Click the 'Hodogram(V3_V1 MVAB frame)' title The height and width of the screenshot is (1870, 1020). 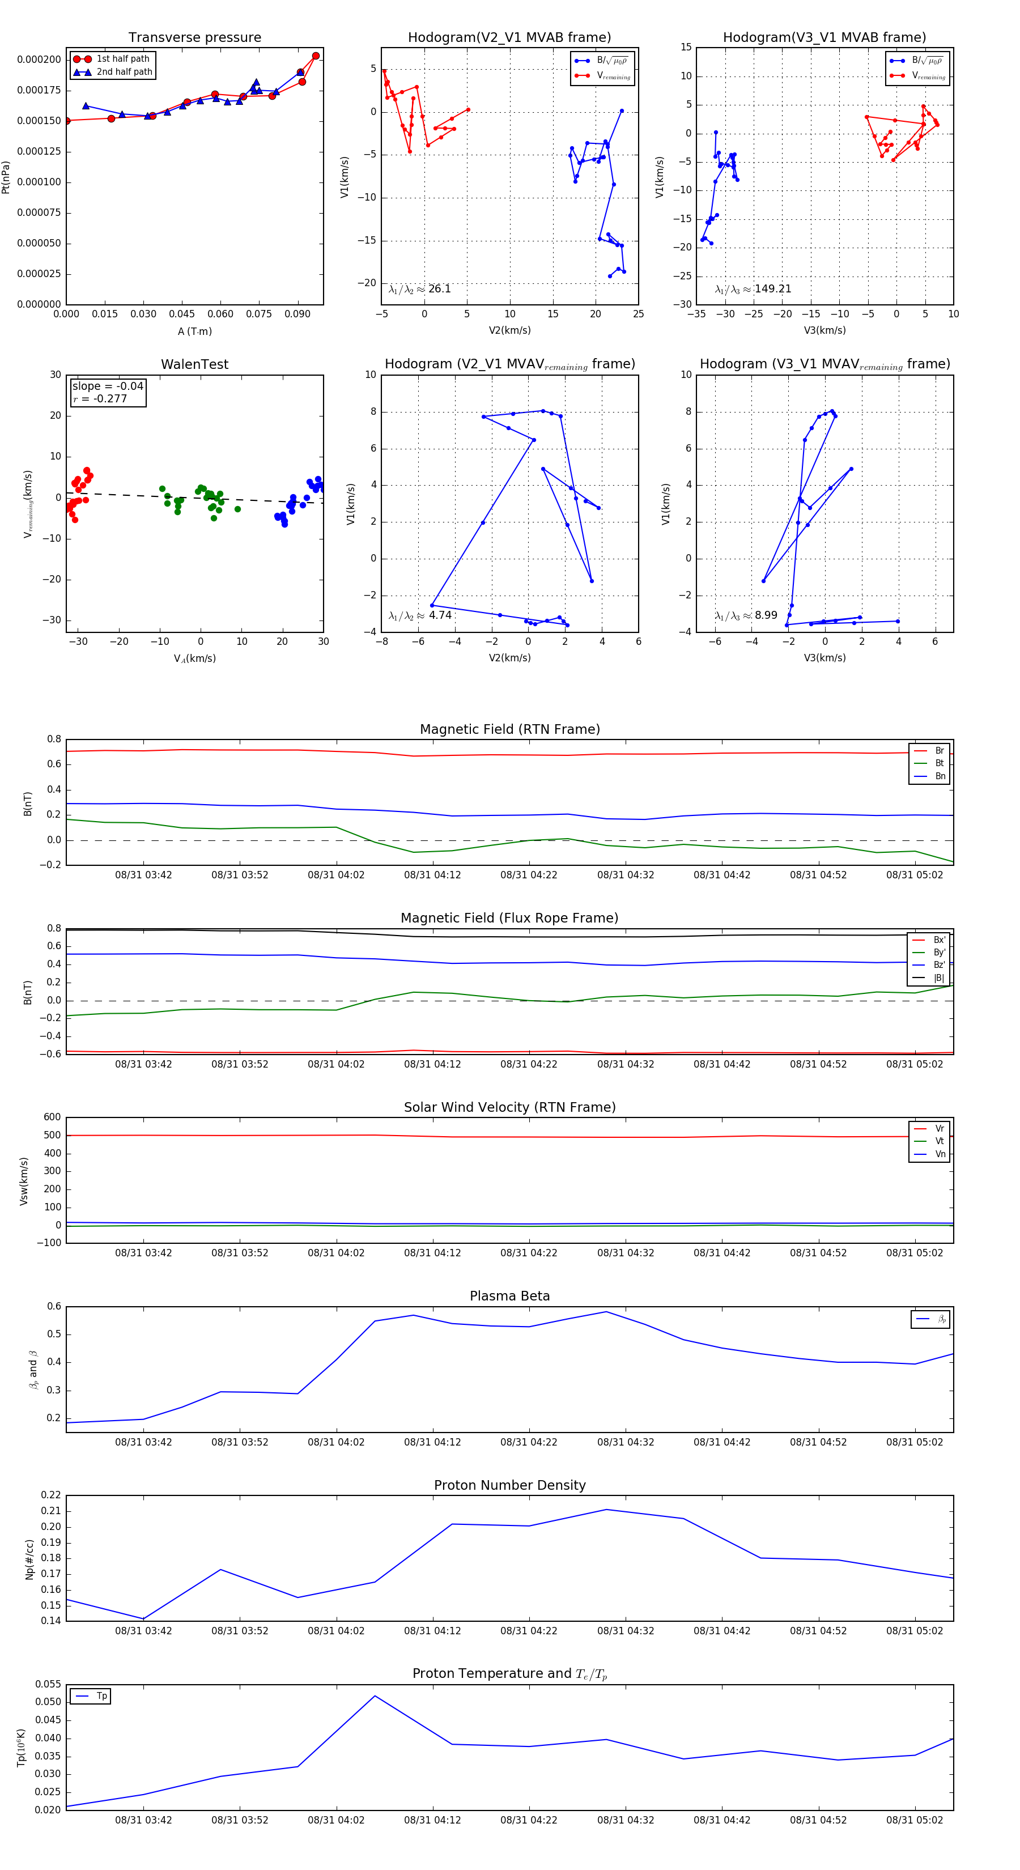pyautogui.click(x=824, y=37)
